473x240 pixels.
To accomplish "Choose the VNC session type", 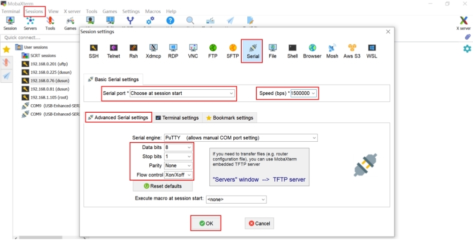I will pos(193,51).
